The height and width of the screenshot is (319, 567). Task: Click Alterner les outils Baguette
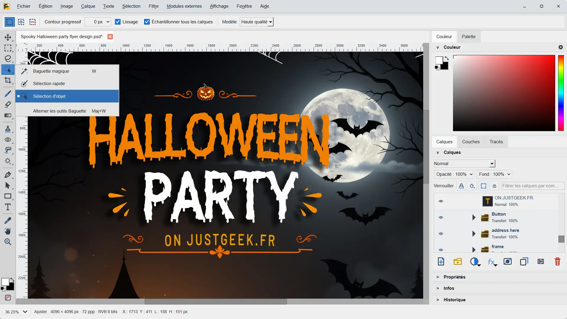pyautogui.click(x=67, y=111)
